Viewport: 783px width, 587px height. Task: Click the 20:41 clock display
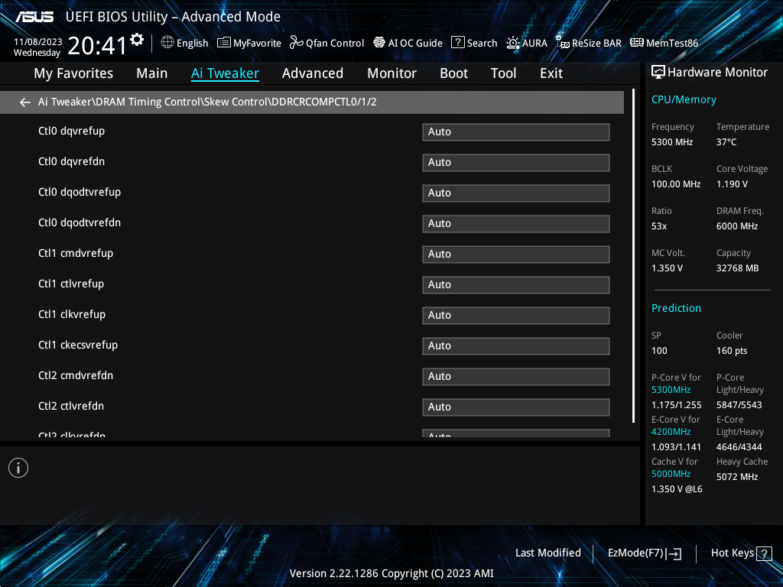(97, 46)
